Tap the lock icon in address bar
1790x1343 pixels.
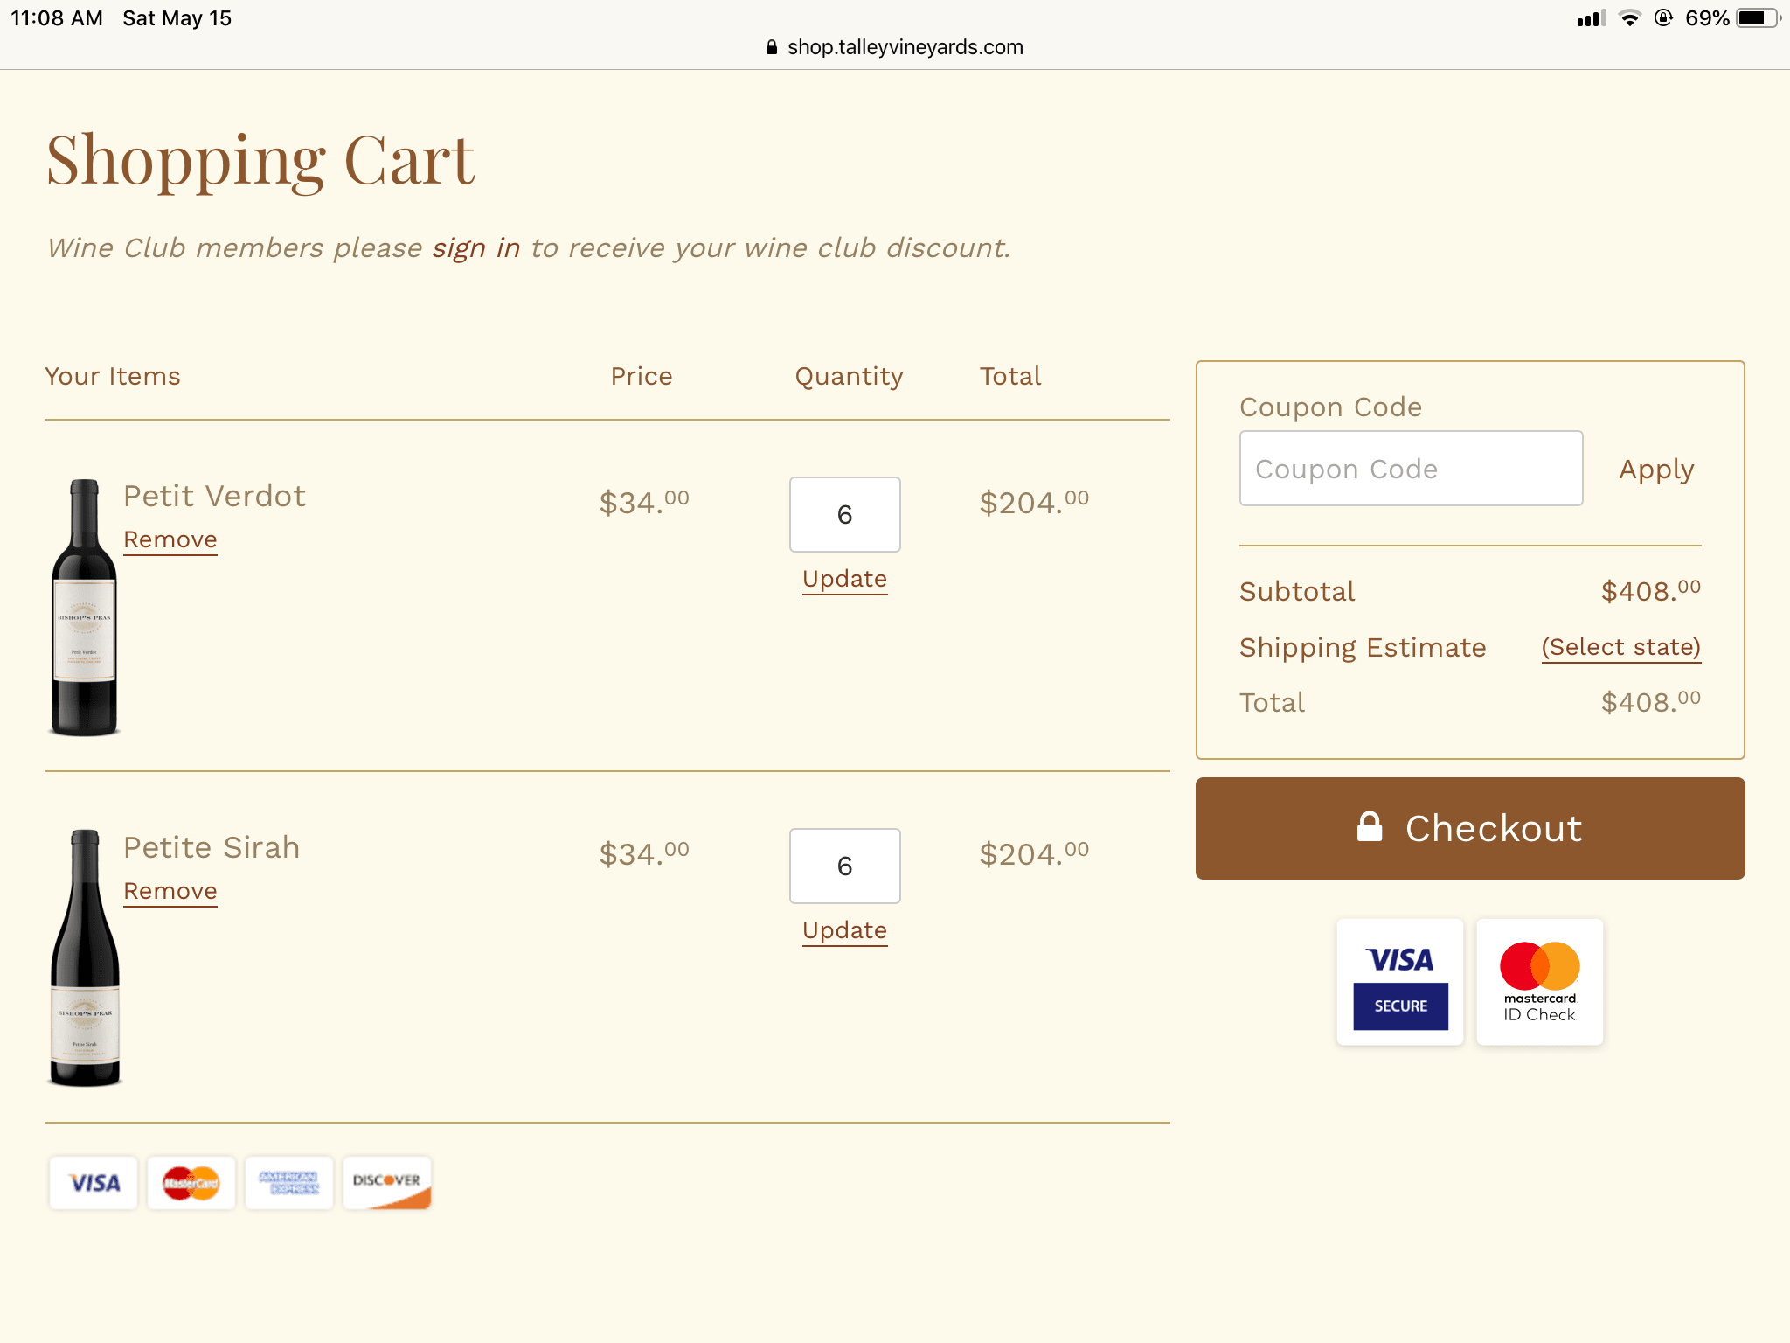[771, 47]
